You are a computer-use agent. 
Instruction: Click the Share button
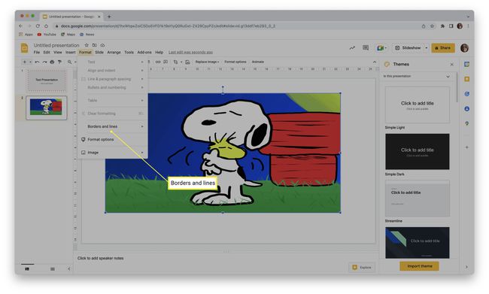click(443, 48)
